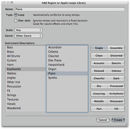Choose Organ in the keyboards sublist
Image resolution: width=130 pixels, height=129 pixels.
[x=67, y=69]
